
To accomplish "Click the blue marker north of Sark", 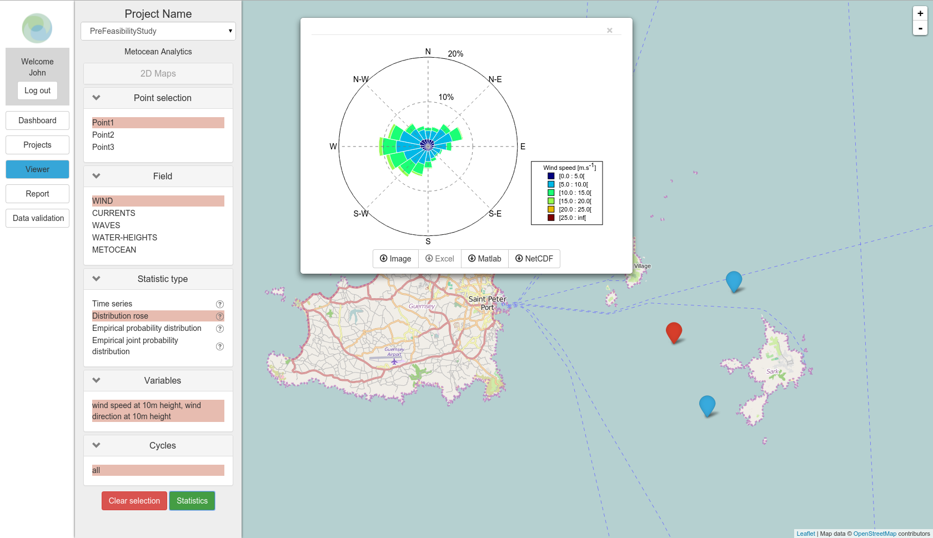I will tap(734, 281).
